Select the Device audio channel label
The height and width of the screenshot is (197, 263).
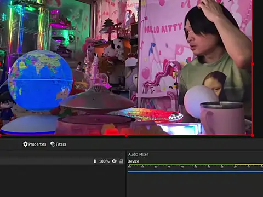point(133,161)
